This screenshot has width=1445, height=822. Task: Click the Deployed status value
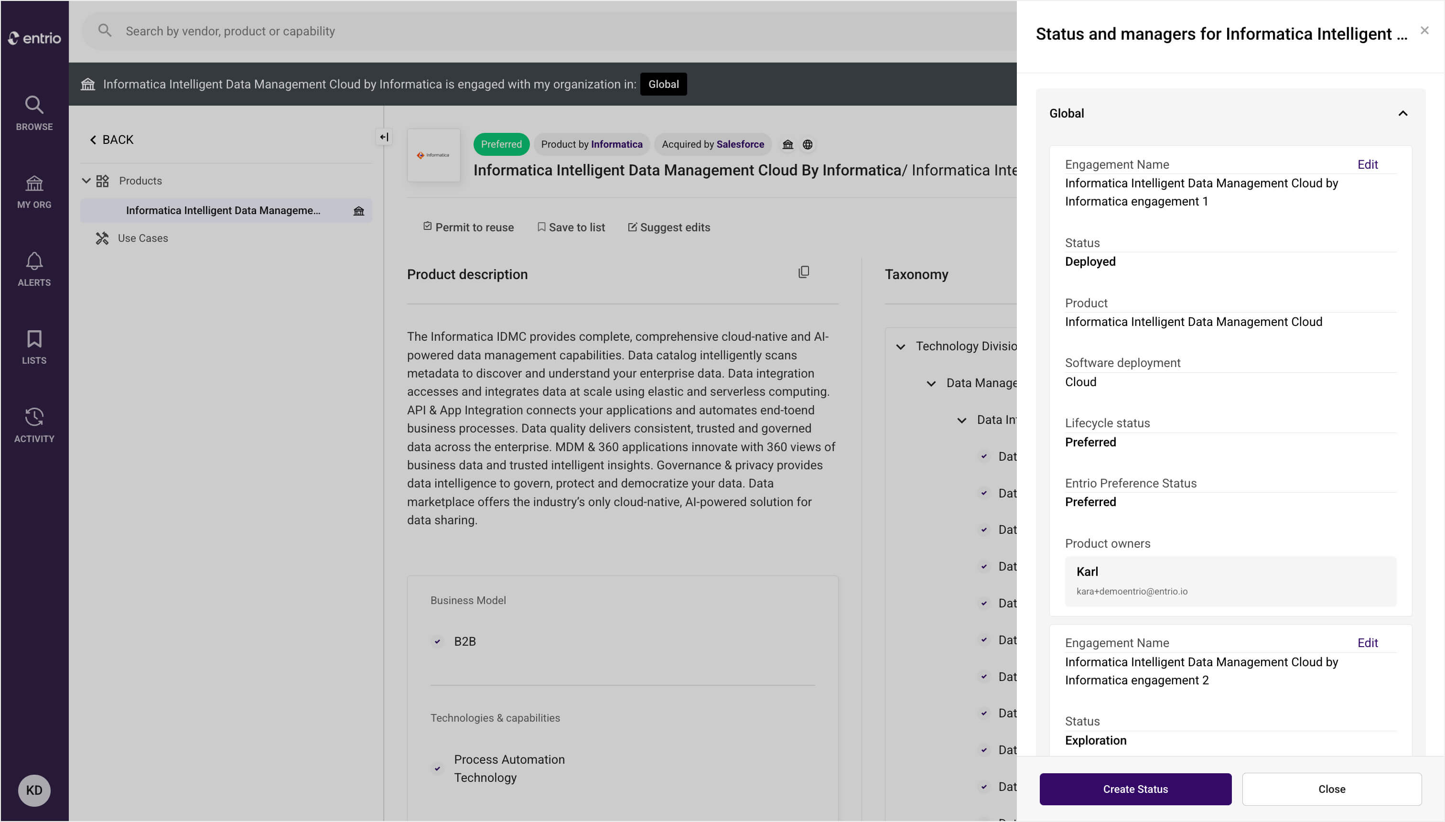point(1090,262)
